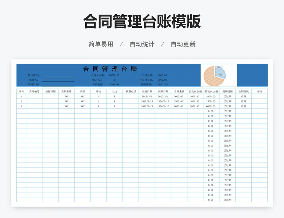Viewport: 284px width, 218px height.
Task: Click 待支付金额 cell 2500.00
Action: (211, 101)
